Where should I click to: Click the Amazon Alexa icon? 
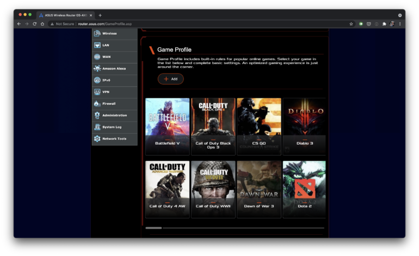[x=97, y=68]
